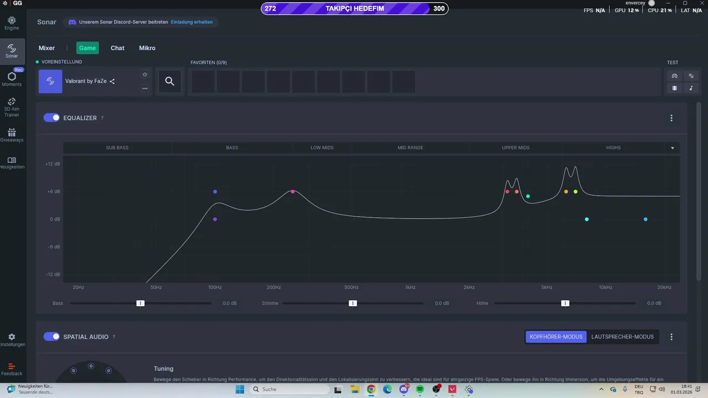Screen dimensions: 708x398
Task: Select the HIGHS band header
Action: click(x=613, y=148)
